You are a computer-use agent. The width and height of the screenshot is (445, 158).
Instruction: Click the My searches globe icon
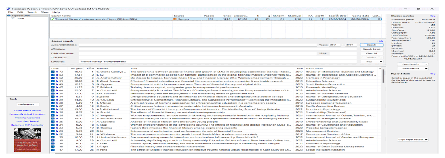[x=9, y=16]
